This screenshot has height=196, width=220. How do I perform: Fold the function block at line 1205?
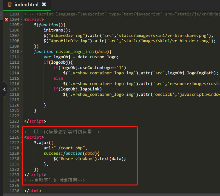21,25
